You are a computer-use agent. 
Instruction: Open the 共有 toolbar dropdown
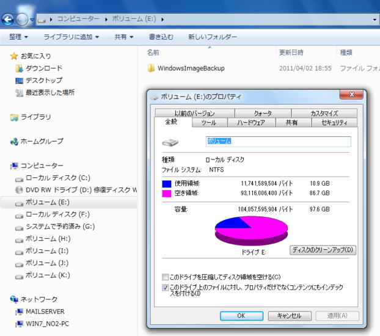124,37
